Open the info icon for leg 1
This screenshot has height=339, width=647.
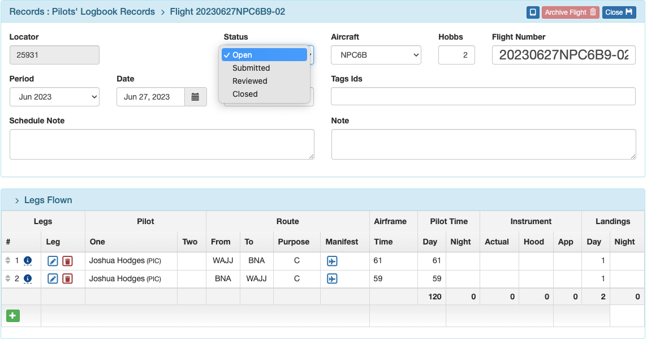[x=28, y=261]
